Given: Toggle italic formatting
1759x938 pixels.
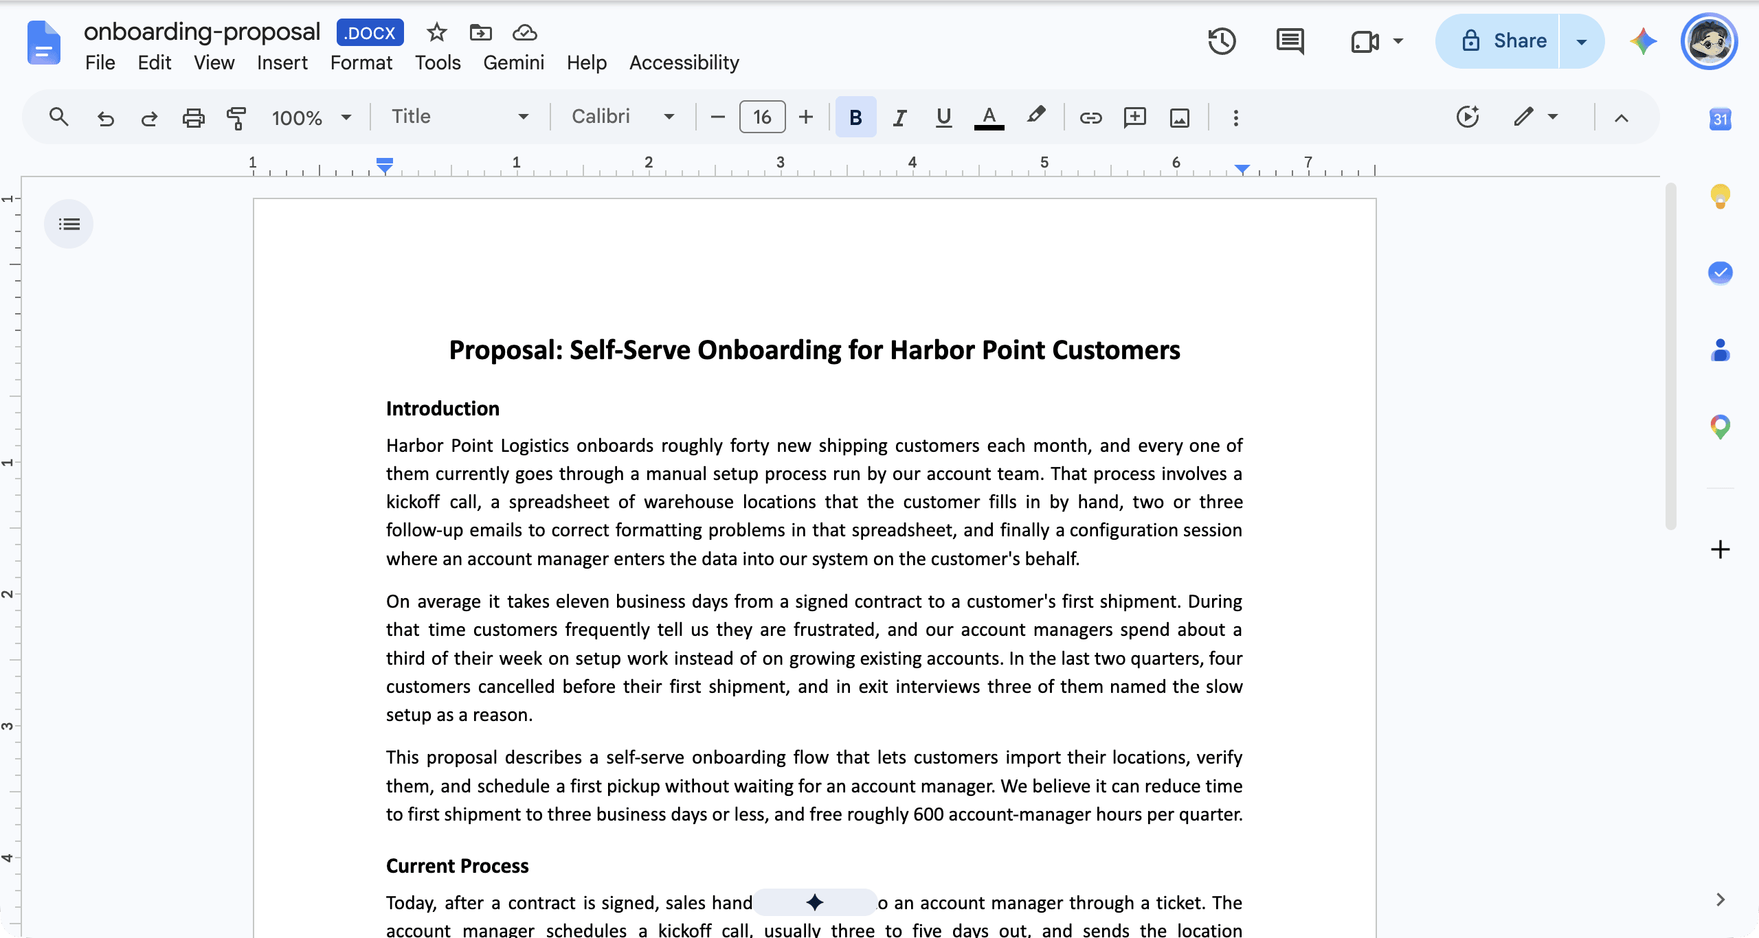Looking at the screenshot, I should pyautogui.click(x=899, y=117).
